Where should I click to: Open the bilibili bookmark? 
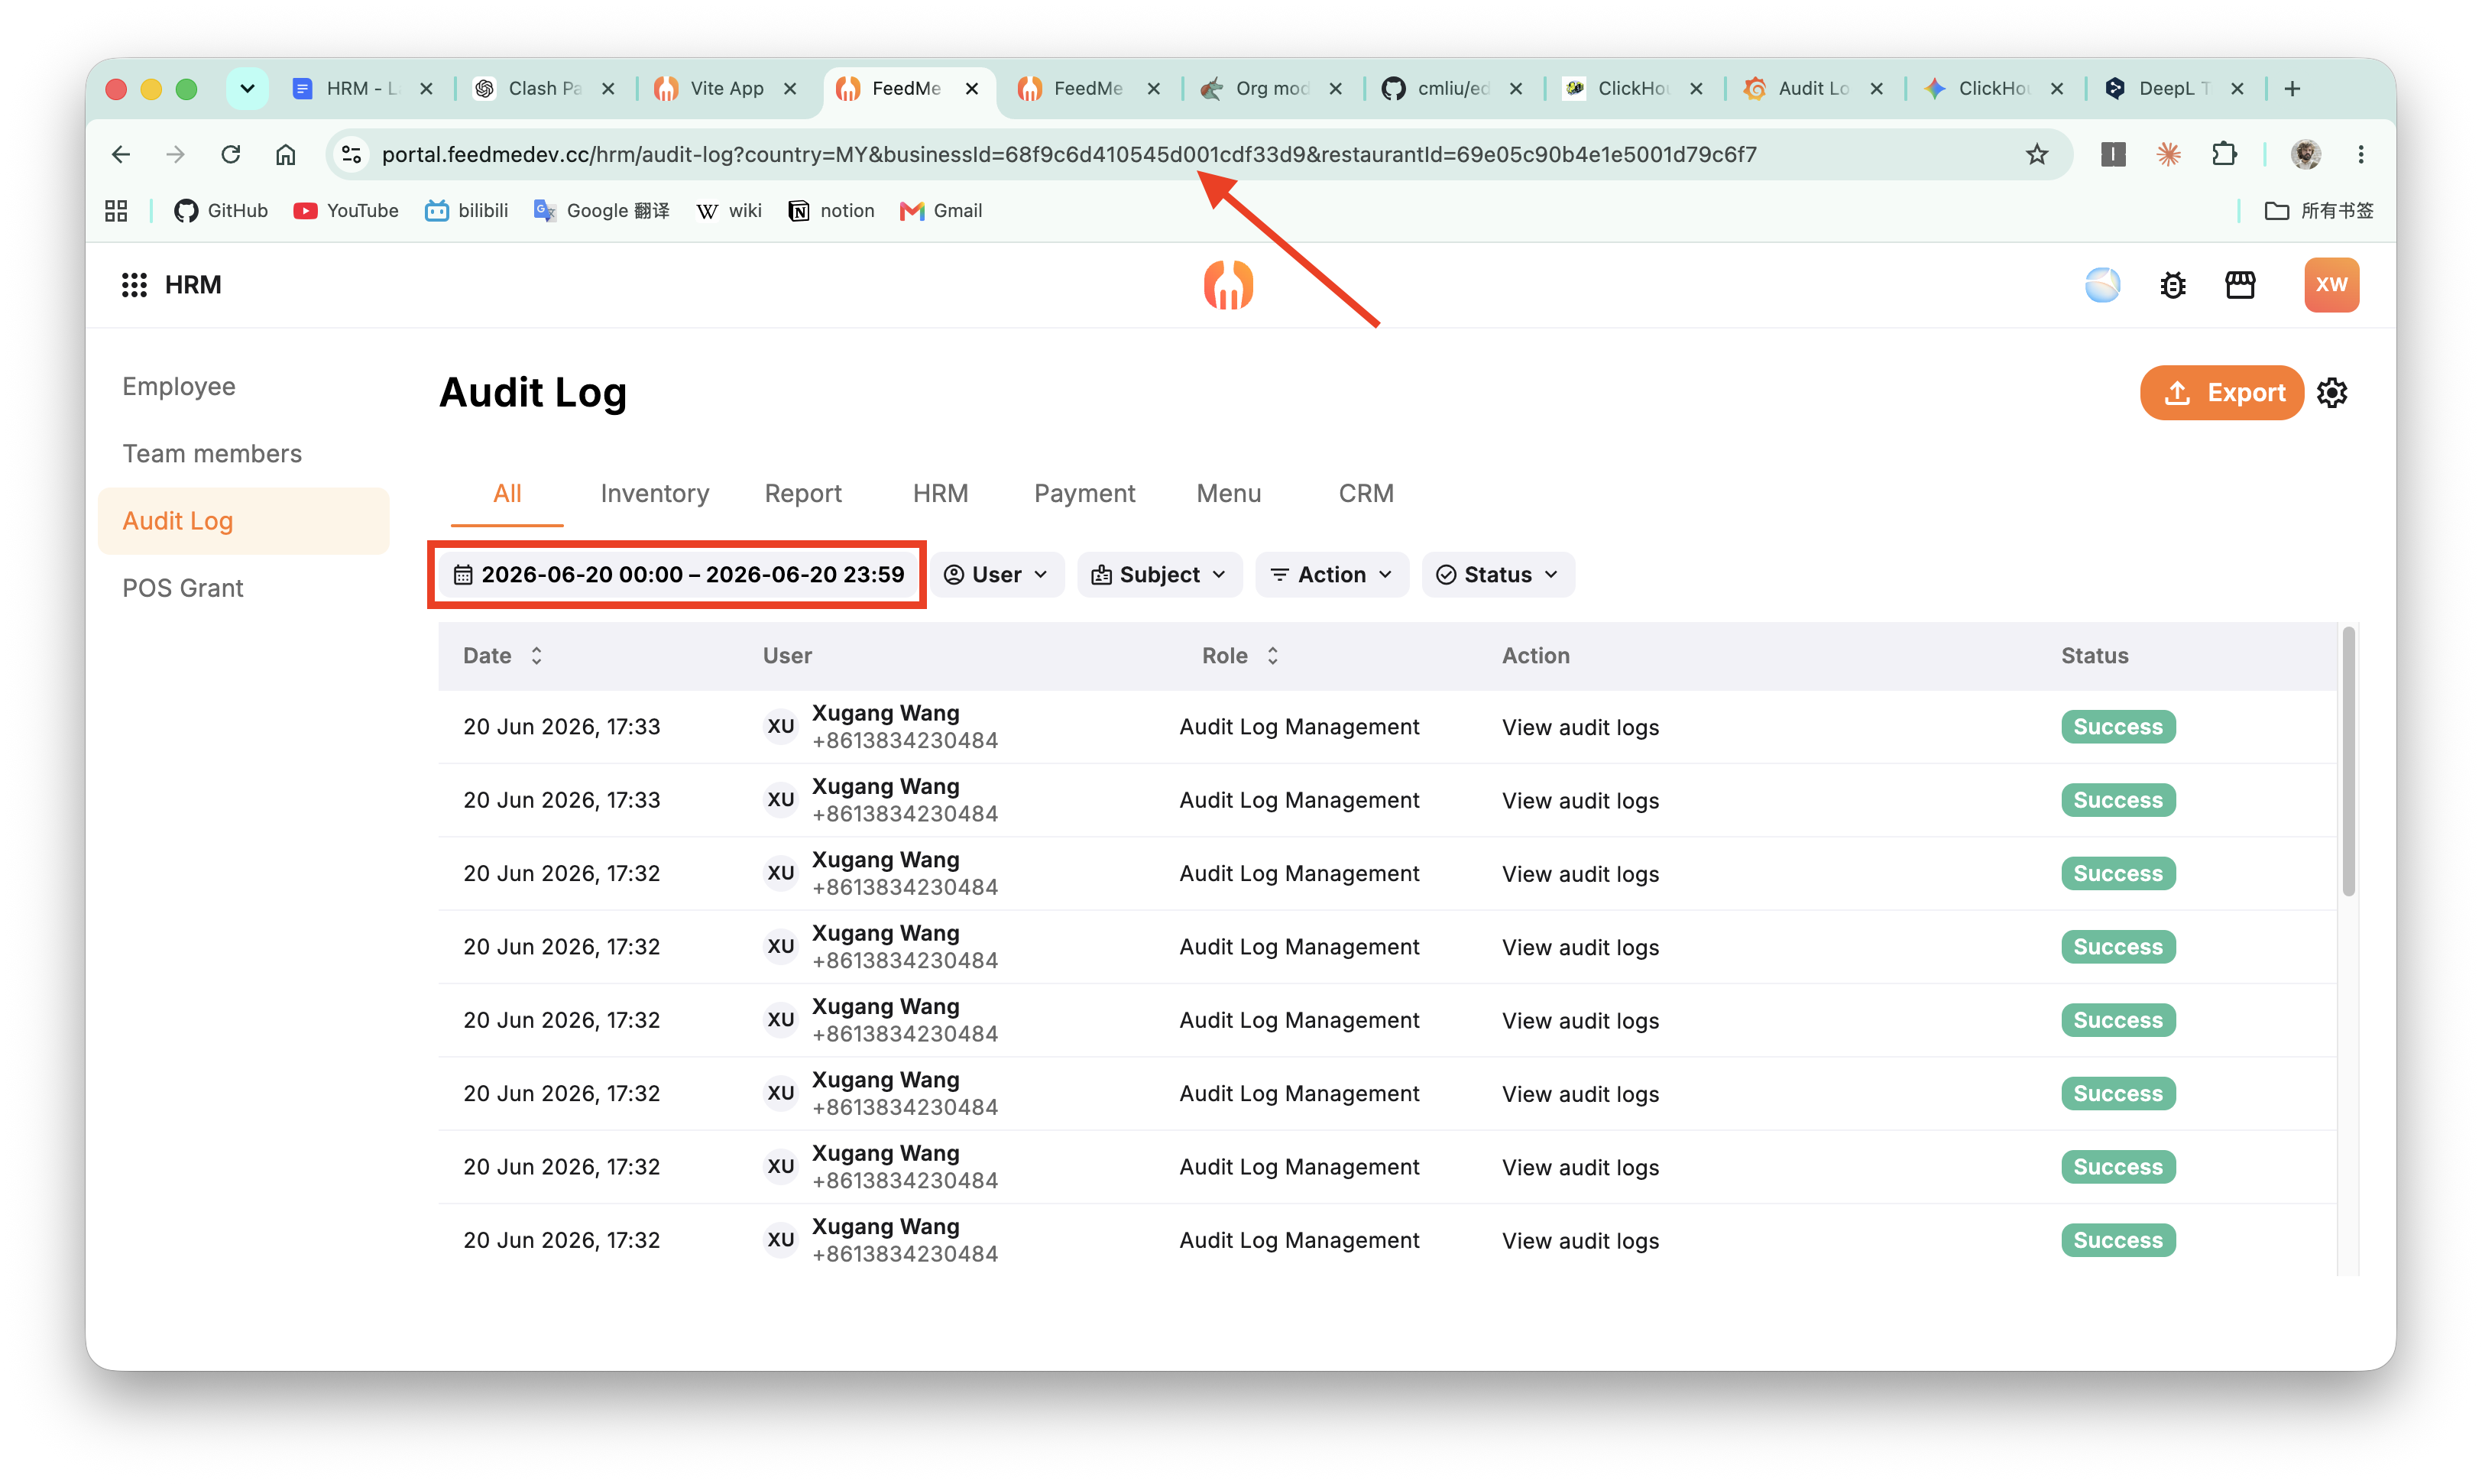click(467, 210)
